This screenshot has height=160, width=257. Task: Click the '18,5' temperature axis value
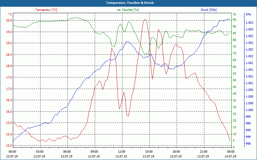[x=9, y=54]
